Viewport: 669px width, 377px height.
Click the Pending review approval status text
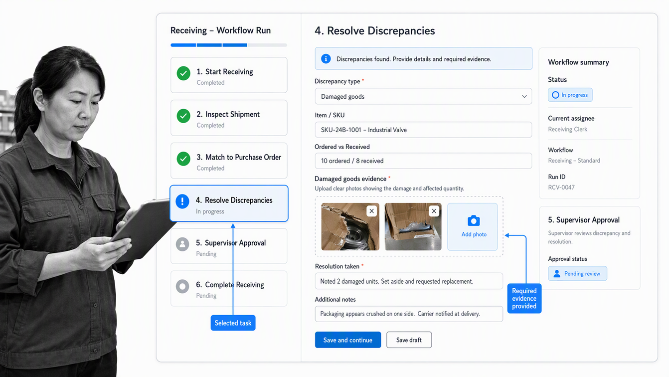582,274
